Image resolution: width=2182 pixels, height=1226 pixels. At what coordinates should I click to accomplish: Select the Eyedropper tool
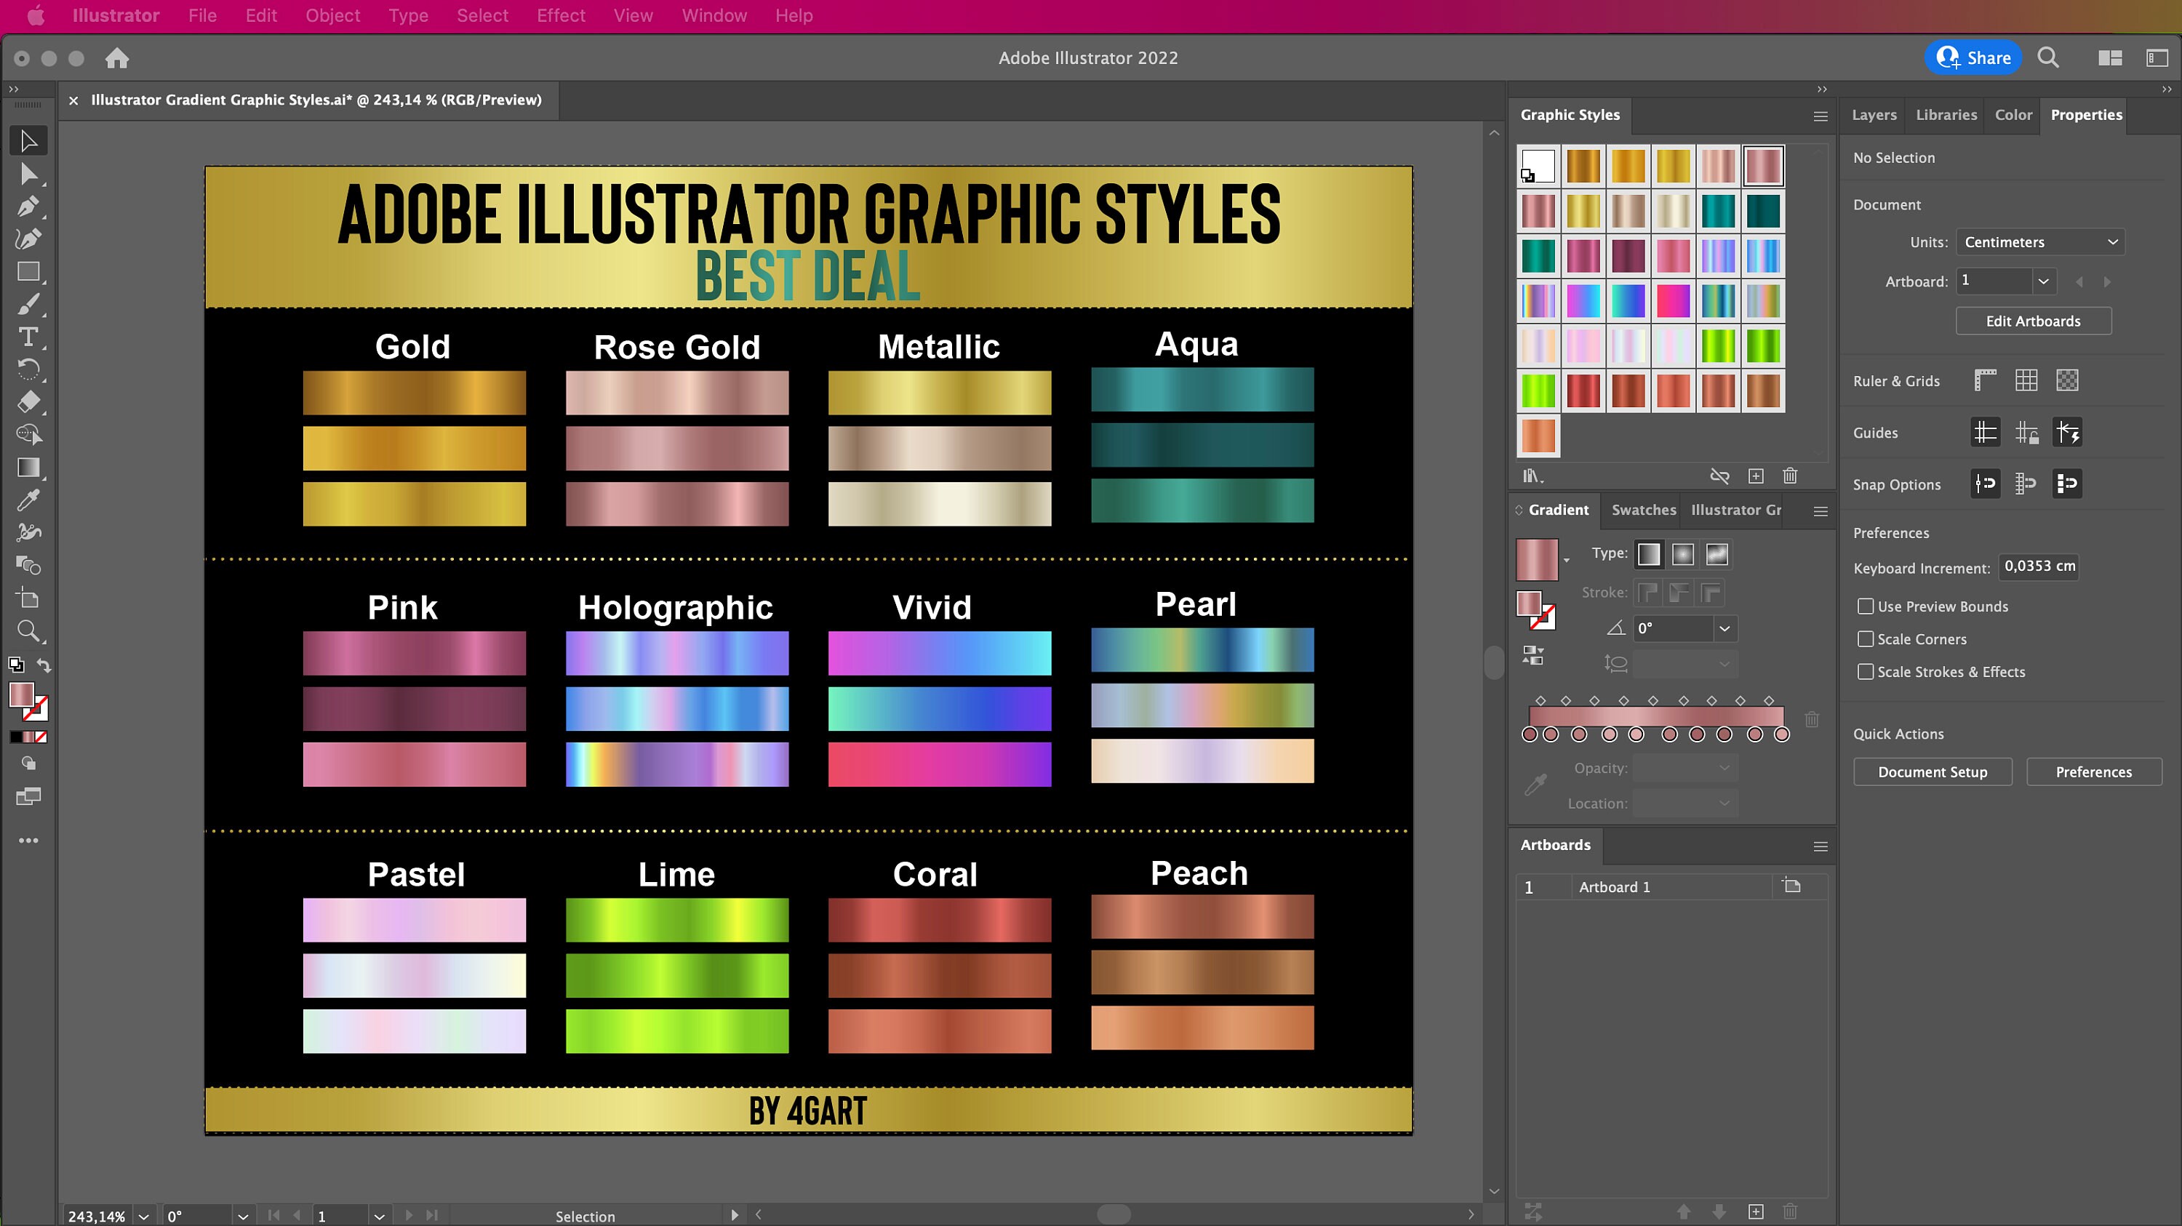tap(29, 500)
